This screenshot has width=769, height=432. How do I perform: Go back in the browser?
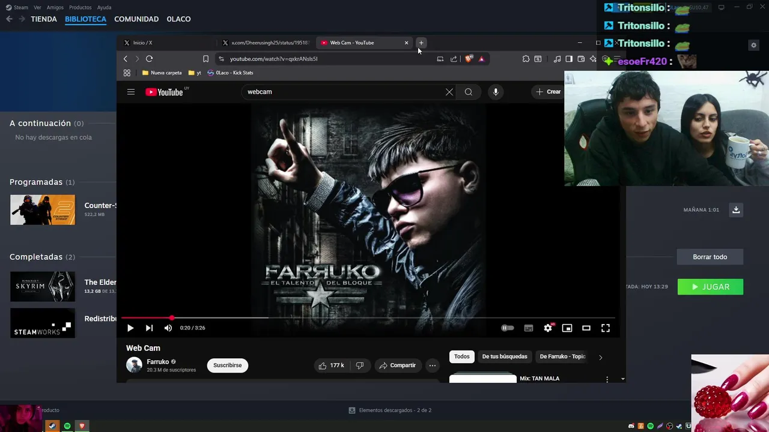126,59
